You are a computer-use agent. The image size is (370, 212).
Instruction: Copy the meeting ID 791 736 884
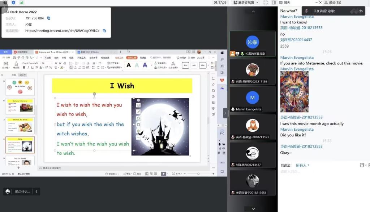(x=49, y=18)
